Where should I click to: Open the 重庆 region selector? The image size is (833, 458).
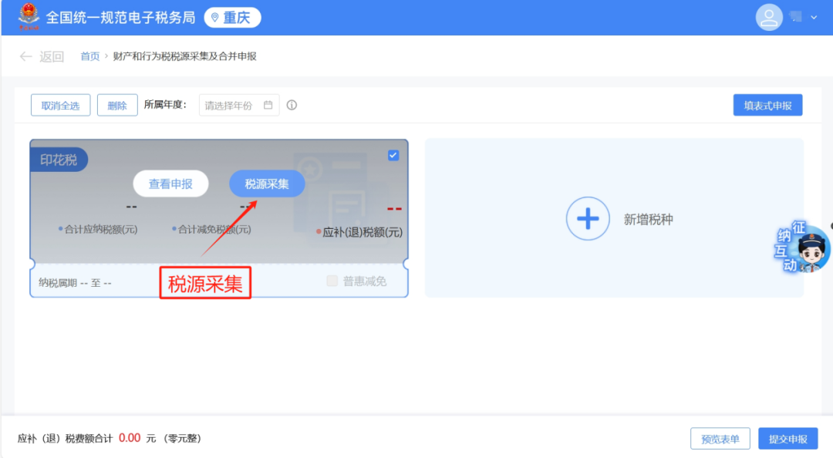pyautogui.click(x=232, y=18)
